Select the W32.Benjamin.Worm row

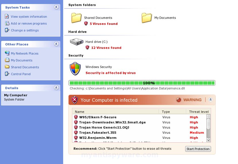[x=140, y=138]
